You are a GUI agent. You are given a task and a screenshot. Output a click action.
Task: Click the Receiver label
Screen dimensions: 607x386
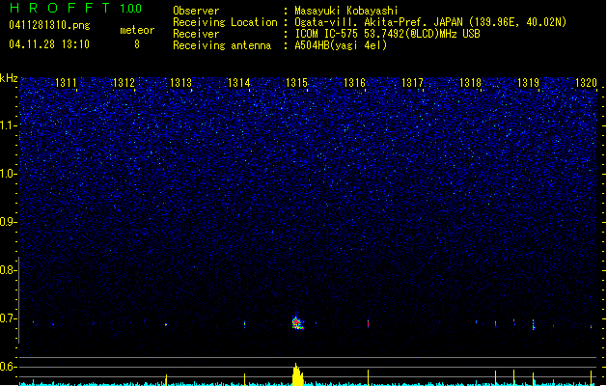(x=196, y=34)
